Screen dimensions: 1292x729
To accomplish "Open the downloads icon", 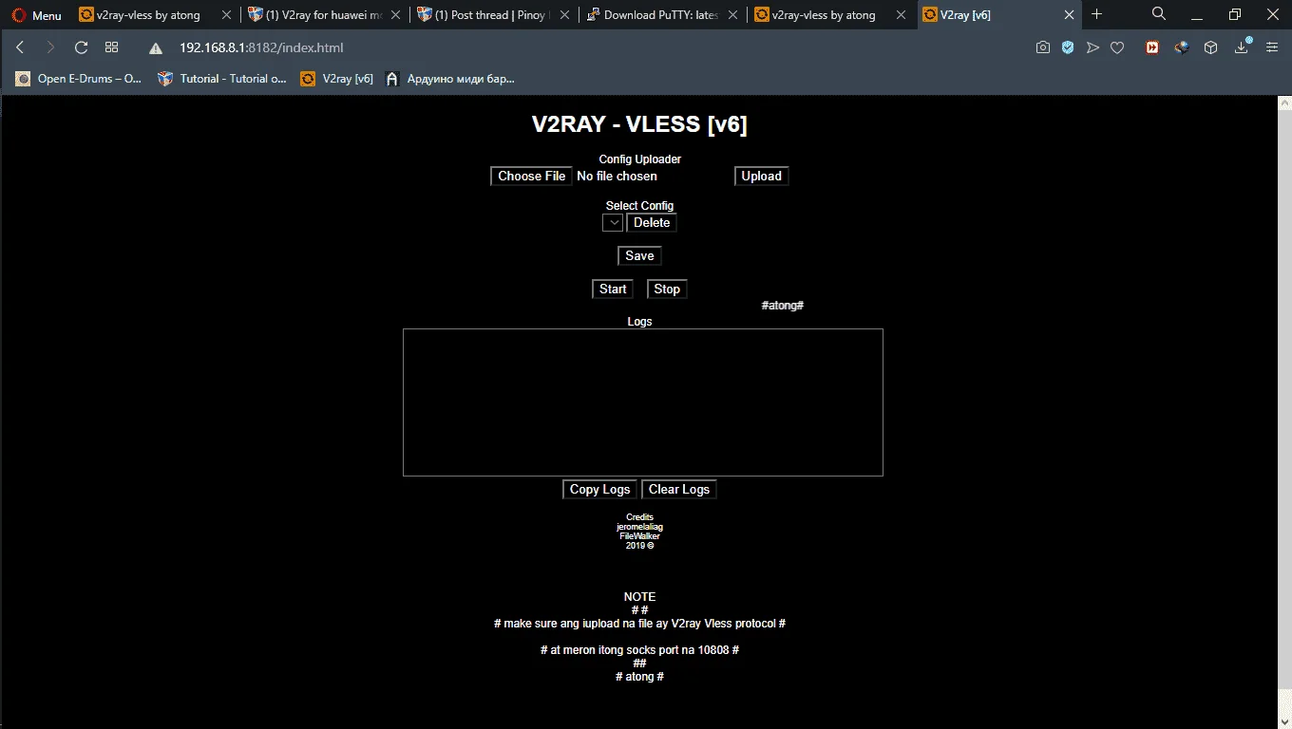I will click(x=1243, y=47).
